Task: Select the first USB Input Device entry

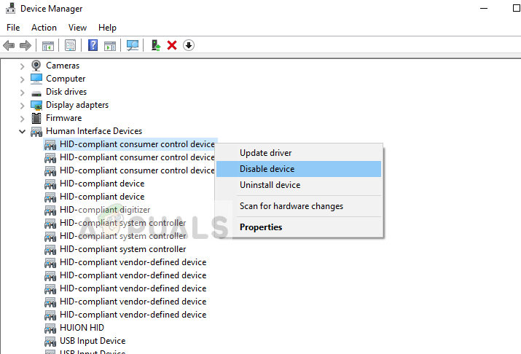Action: pyautogui.click(x=93, y=341)
